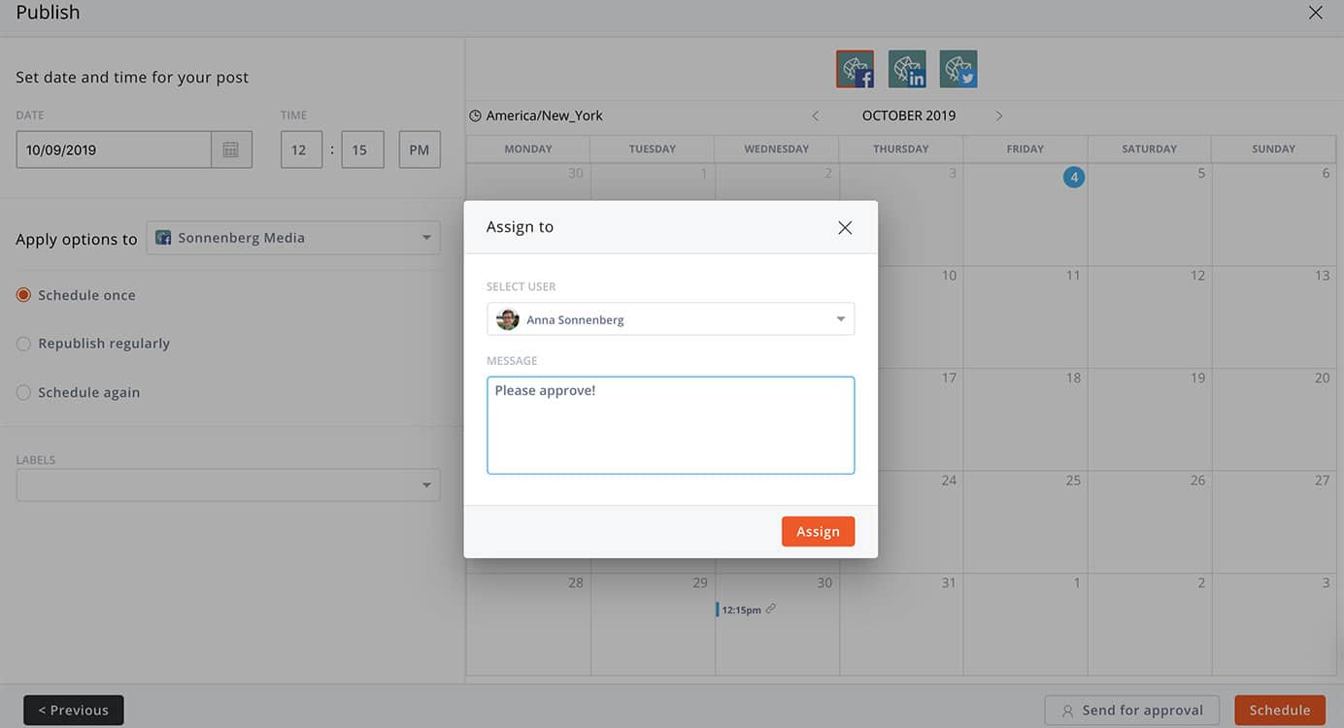Expand the Labels dropdown
1344x728 pixels.
(x=228, y=485)
